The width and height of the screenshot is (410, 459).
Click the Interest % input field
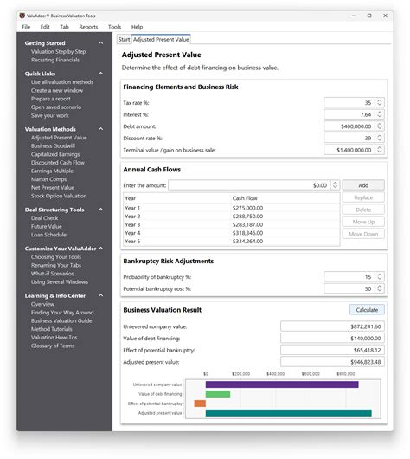(349, 114)
